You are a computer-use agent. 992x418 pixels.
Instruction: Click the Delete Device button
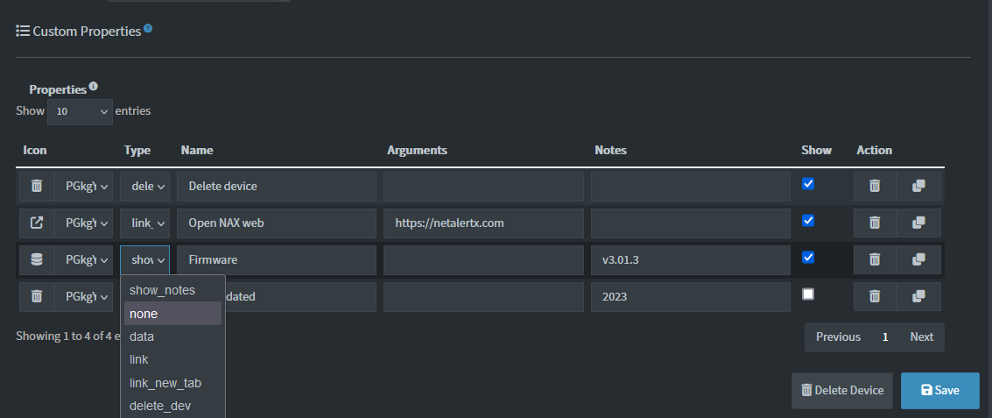click(x=841, y=391)
